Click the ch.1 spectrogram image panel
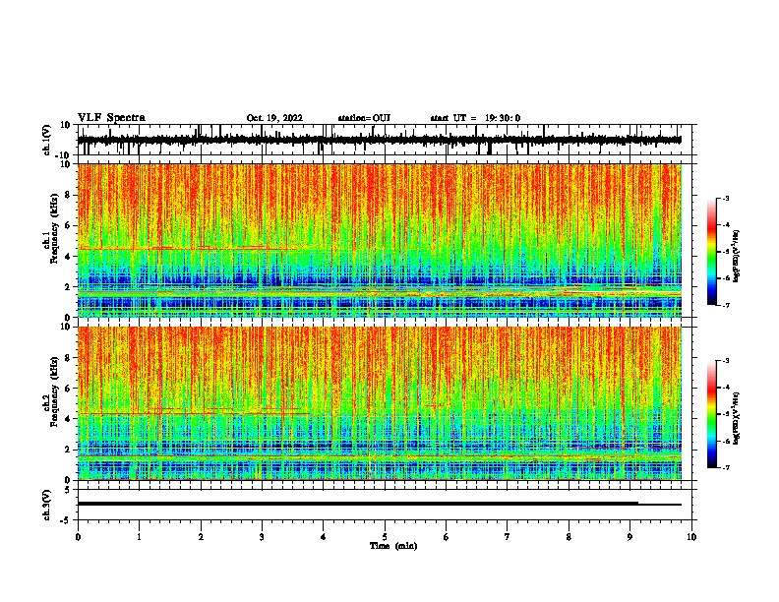The image size is (779, 602). 380,240
